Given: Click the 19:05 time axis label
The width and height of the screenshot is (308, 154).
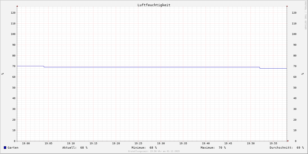Looking at the screenshot, I should tap(49, 143).
